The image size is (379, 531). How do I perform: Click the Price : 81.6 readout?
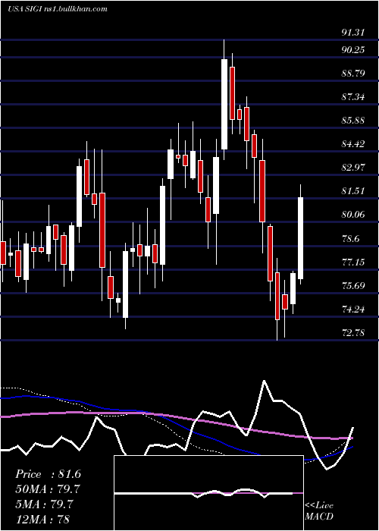(x=48, y=474)
